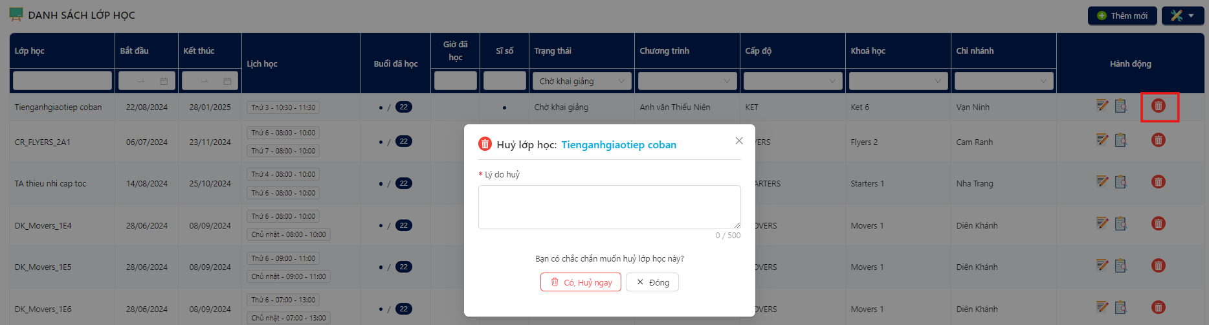Open the Khoá học filter dropdown
This screenshot has width=1209, height=325.
(x=898, y=81)
